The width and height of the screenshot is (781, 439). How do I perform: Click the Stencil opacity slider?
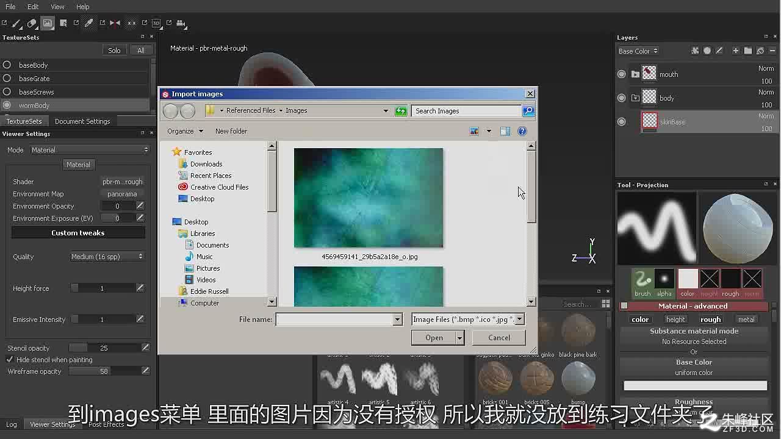coord(104,348)
